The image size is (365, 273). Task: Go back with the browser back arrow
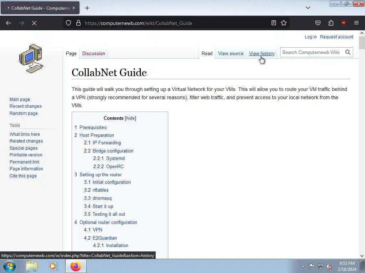pyautogui.click(x=9, y=23)
